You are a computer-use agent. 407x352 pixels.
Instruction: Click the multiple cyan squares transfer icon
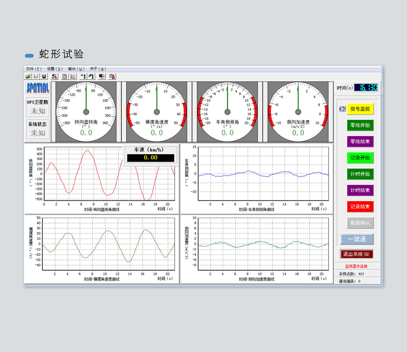[x=91, y=77]
